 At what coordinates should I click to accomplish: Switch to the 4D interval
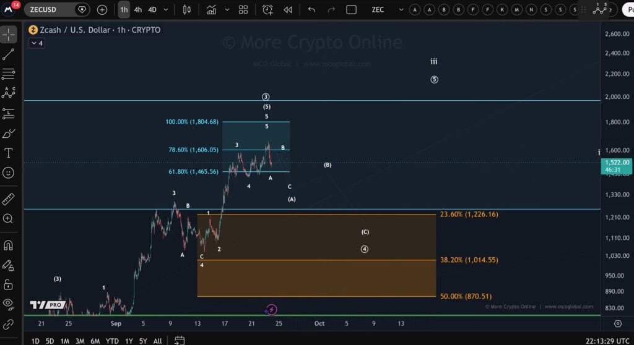[x=152, y=10]
